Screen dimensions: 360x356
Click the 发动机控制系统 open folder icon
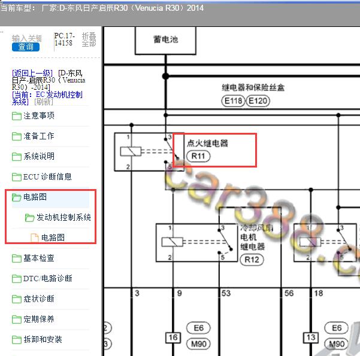29,217
